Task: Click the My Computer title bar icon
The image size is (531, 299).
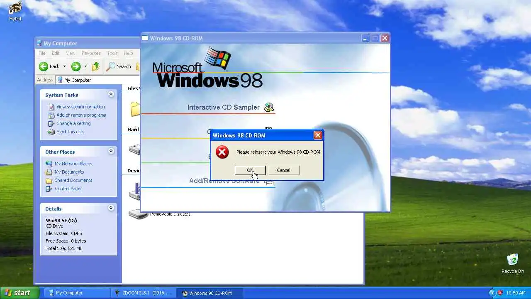Action: pos(39,43)
